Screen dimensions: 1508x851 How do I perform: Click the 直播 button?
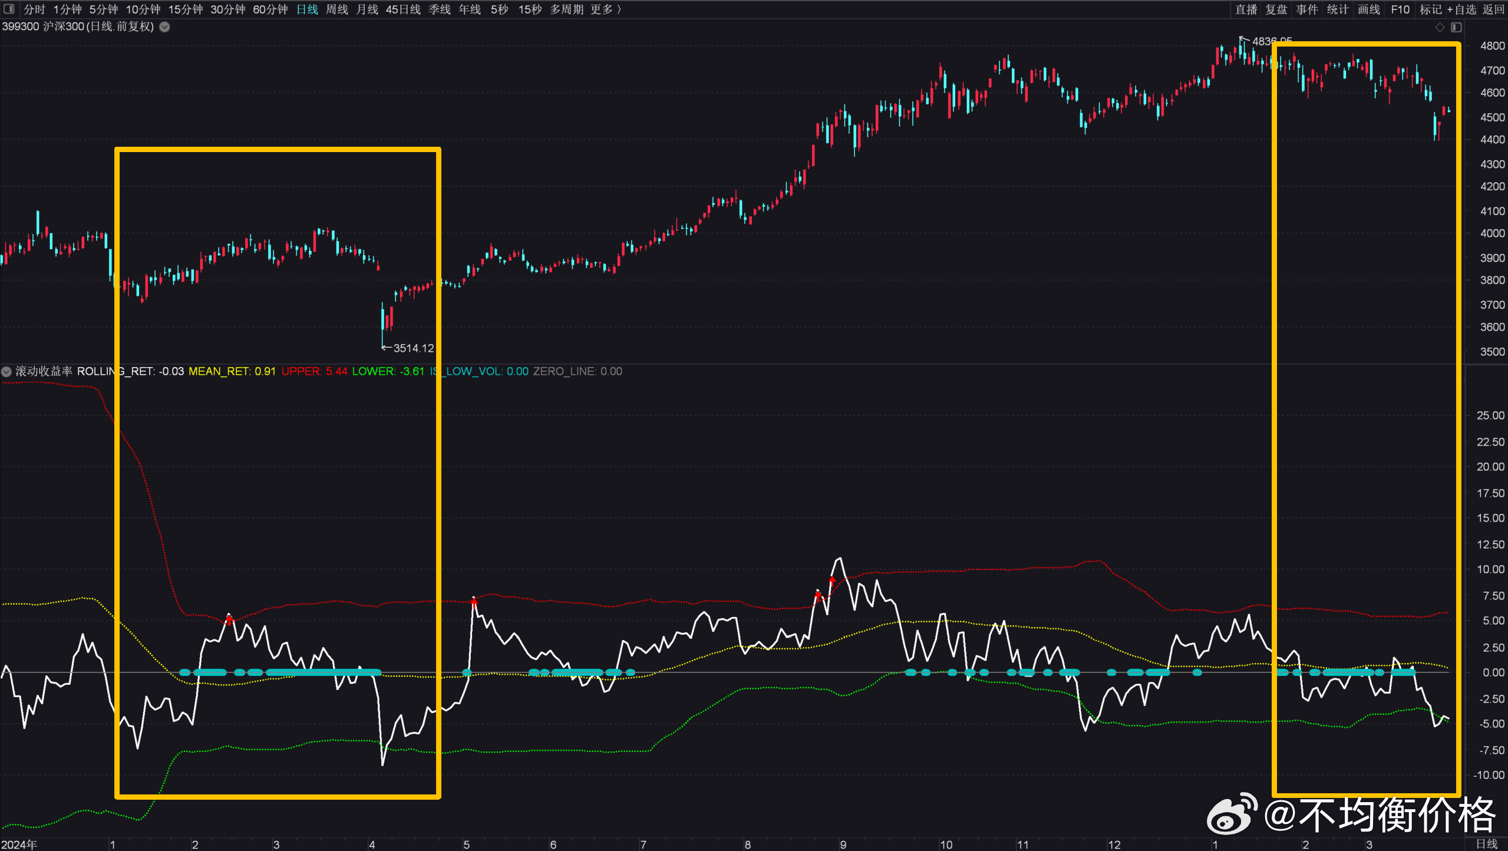point(1246,9)
